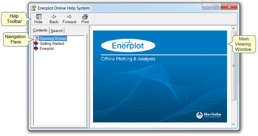258x136 pixels.
Task: Open the Enerplot book entry
Action: tap(47, 48)
